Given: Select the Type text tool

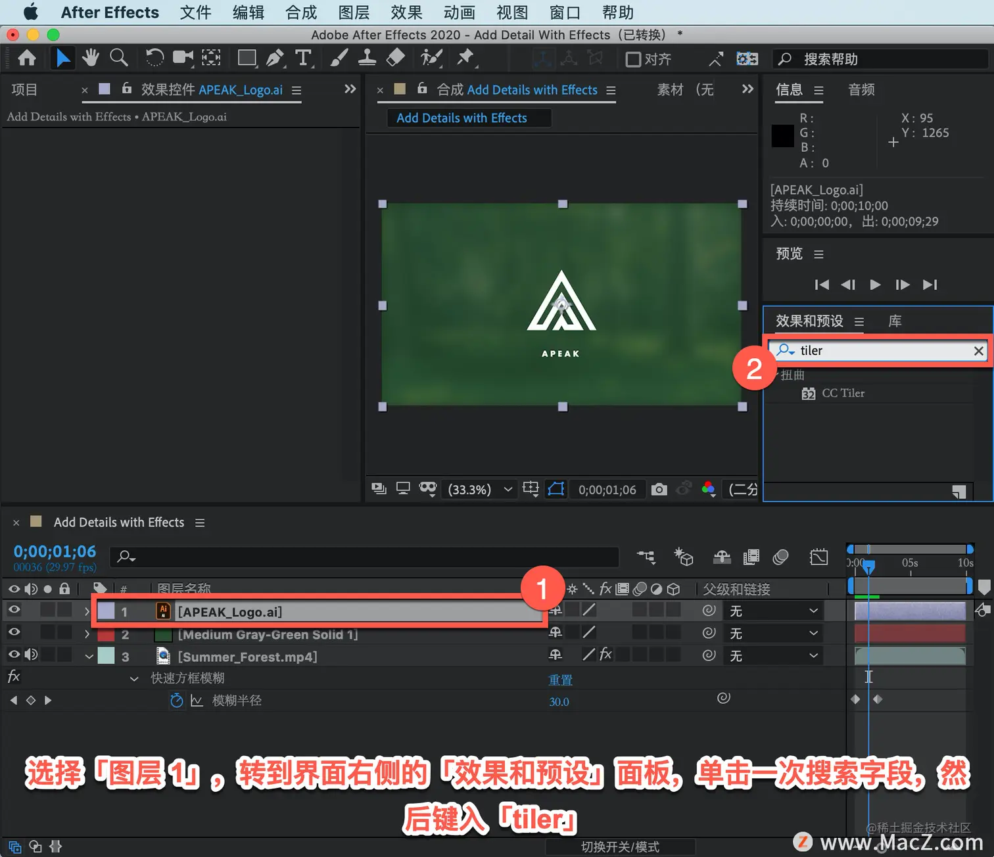Looking at the screenshot, I should point(303,58).
